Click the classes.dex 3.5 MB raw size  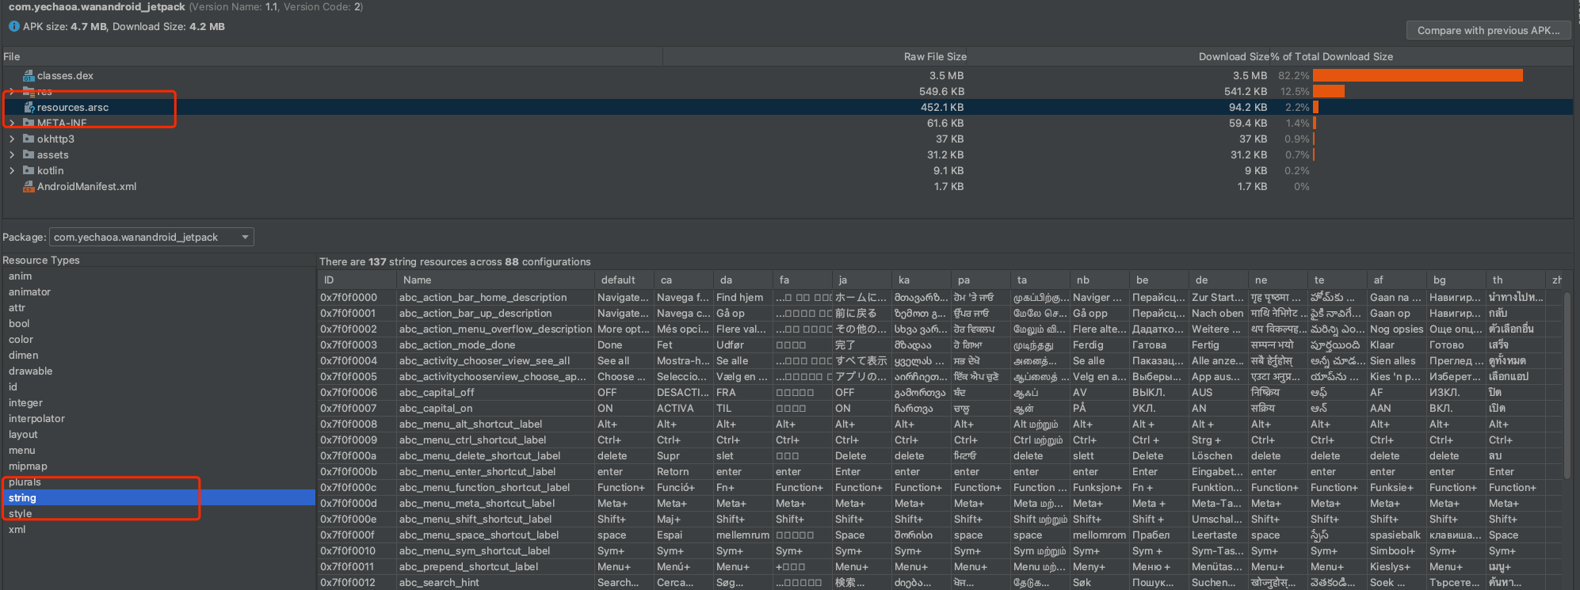[947, 76]
